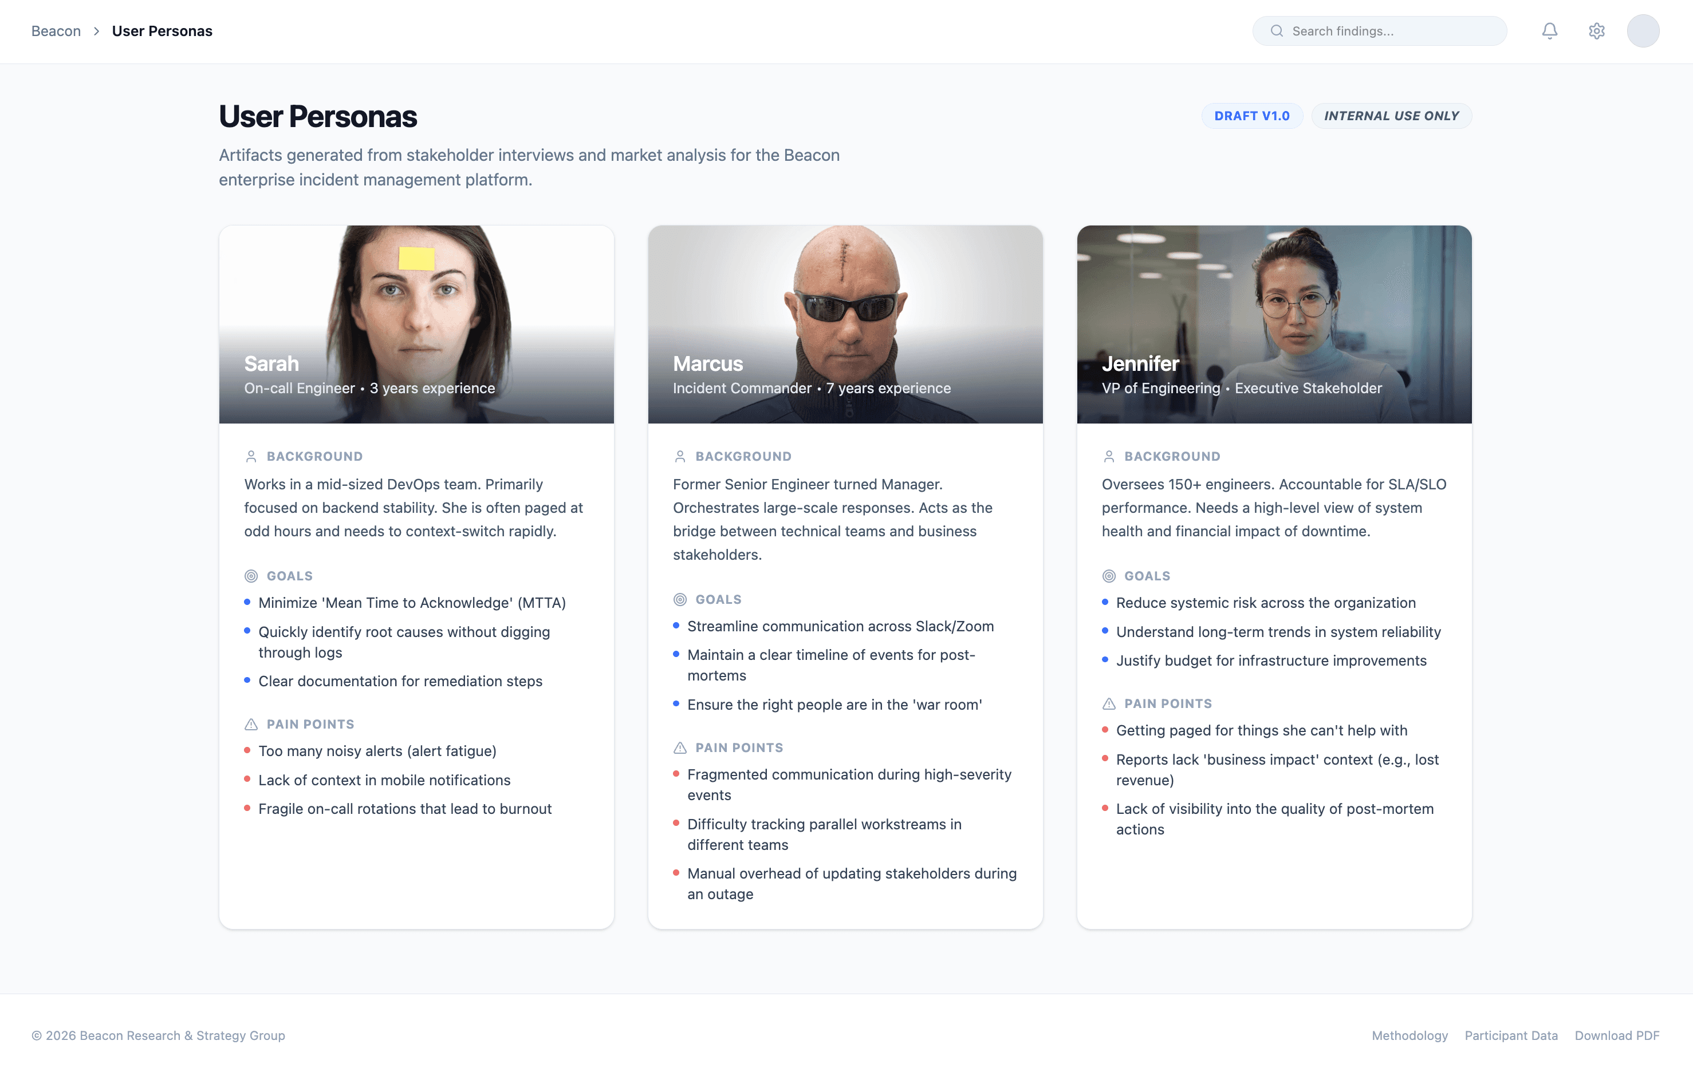Open the Methodology link
Image resolution: width=1693 pixels, height=1076 pixels.
click(1409, 1035)
